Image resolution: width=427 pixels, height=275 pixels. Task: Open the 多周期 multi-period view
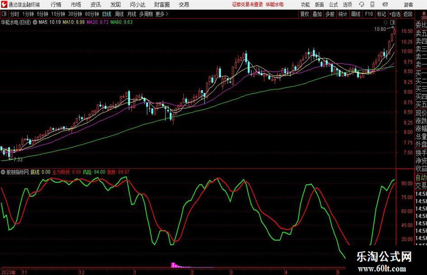click(x=146, y=14)
